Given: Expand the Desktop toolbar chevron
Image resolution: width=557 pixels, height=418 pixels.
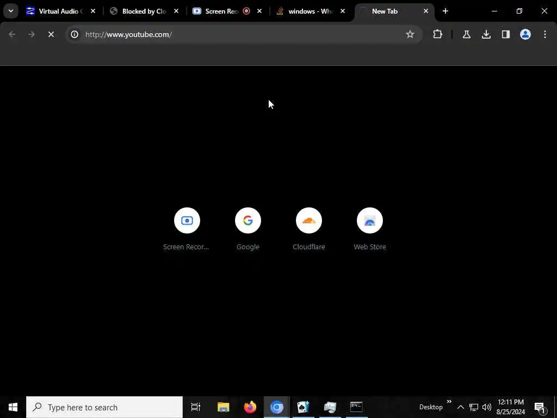Looking at the screenshot, I should 449,402.
